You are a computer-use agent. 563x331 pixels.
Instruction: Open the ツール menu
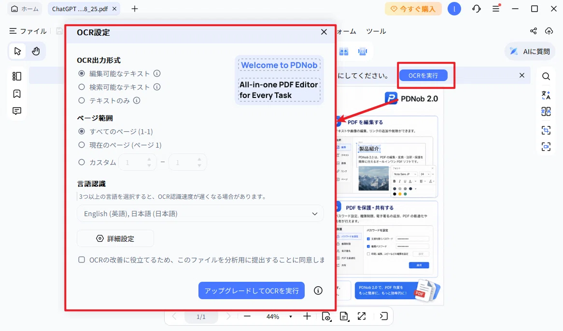pos(376,31)
